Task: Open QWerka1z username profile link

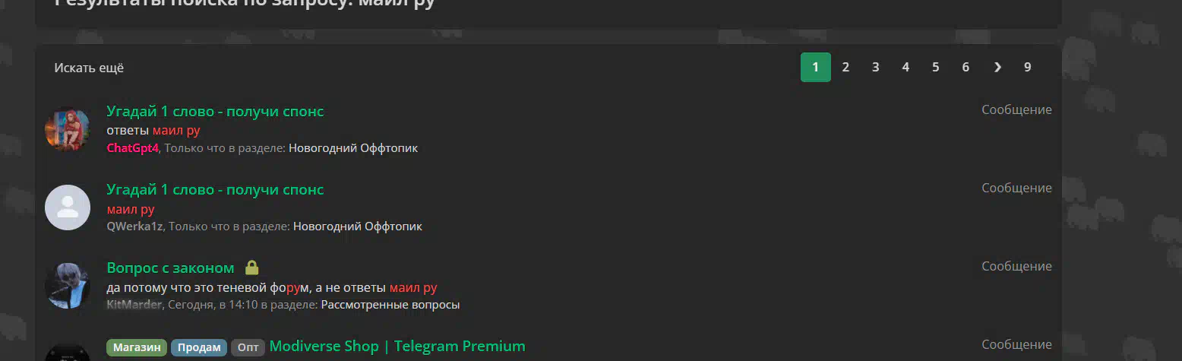Action: coord(135,226)
